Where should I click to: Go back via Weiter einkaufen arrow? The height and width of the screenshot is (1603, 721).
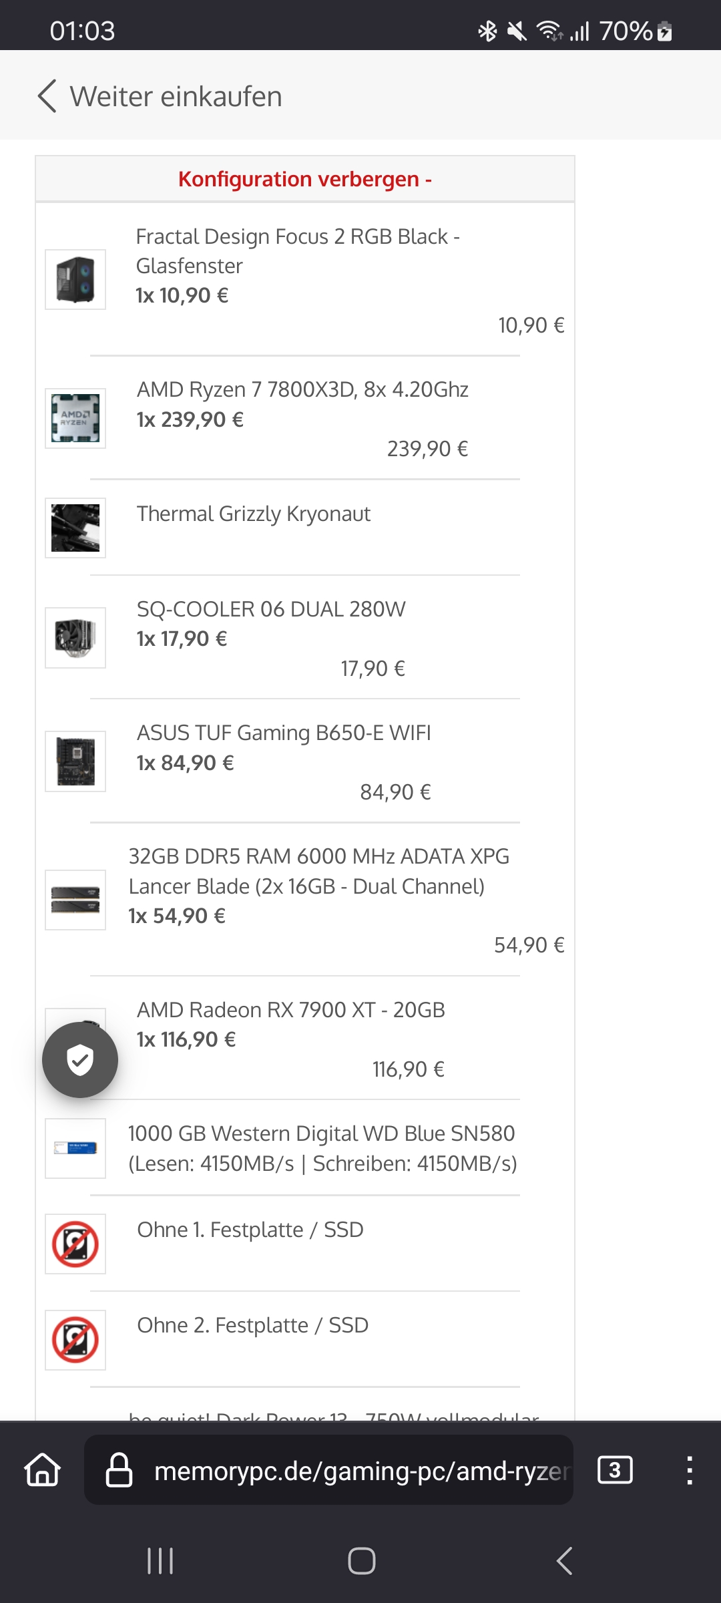(x=47, y=96)
